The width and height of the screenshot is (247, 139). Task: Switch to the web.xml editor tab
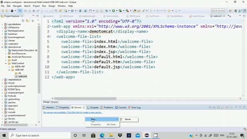point(217,16)
